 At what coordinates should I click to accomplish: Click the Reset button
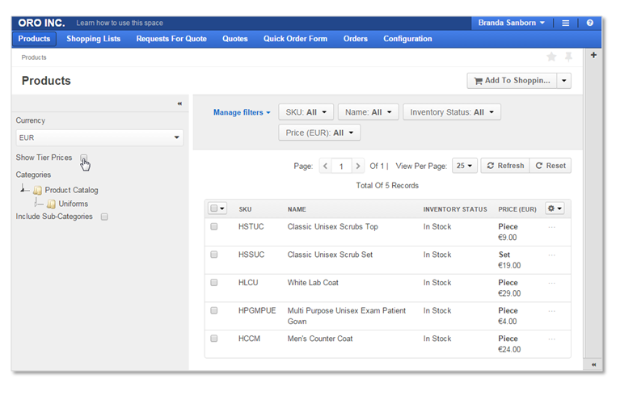pyautogui.click(x=551, y=166)
